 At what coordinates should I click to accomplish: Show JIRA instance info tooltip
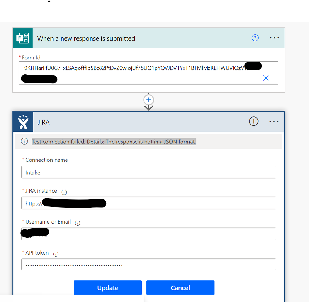click(64, 192)
